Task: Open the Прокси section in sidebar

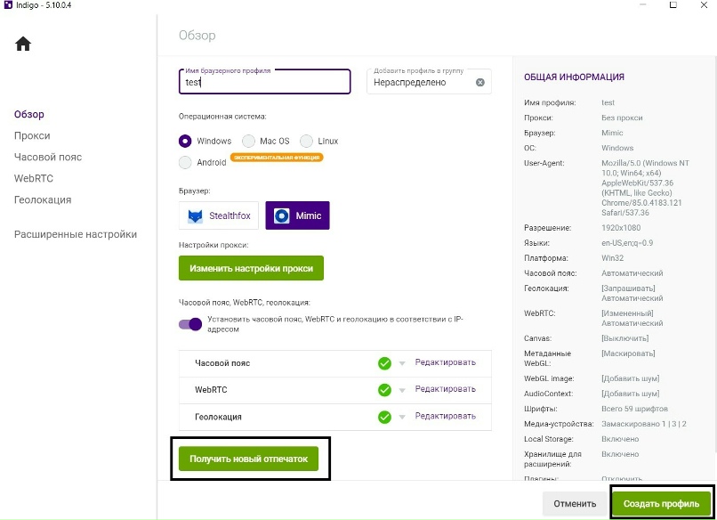Action: 32,136
